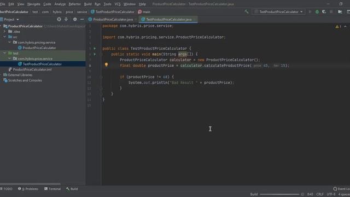350x197 pixels.
Task: Click the yellow lightbulb intention icon
Action: 106,65
